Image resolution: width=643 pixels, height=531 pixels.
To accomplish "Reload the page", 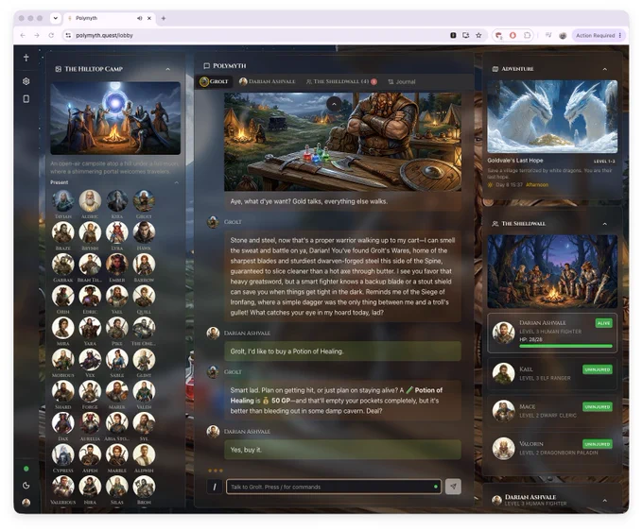I will click(x=51, y=35).
